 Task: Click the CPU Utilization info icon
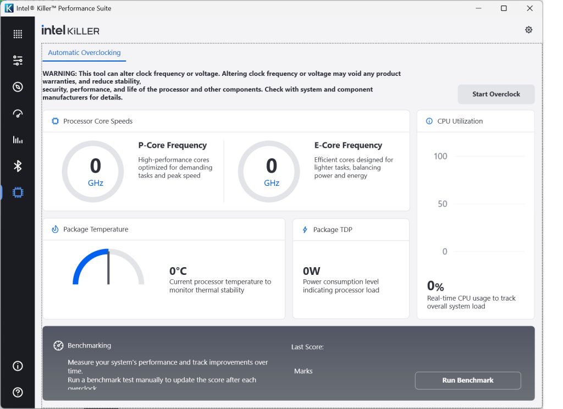[429, 121]
